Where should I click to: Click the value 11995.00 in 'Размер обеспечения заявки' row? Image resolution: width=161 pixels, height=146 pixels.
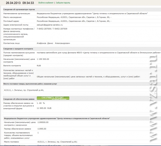pyautogui.click(x=42, y=129)
